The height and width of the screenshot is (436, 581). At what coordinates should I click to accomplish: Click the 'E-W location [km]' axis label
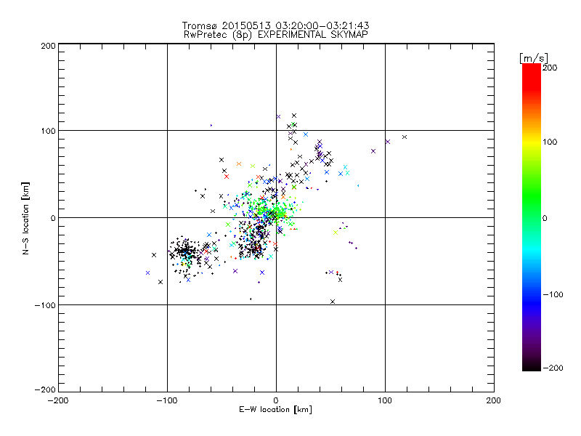[275, 410]
